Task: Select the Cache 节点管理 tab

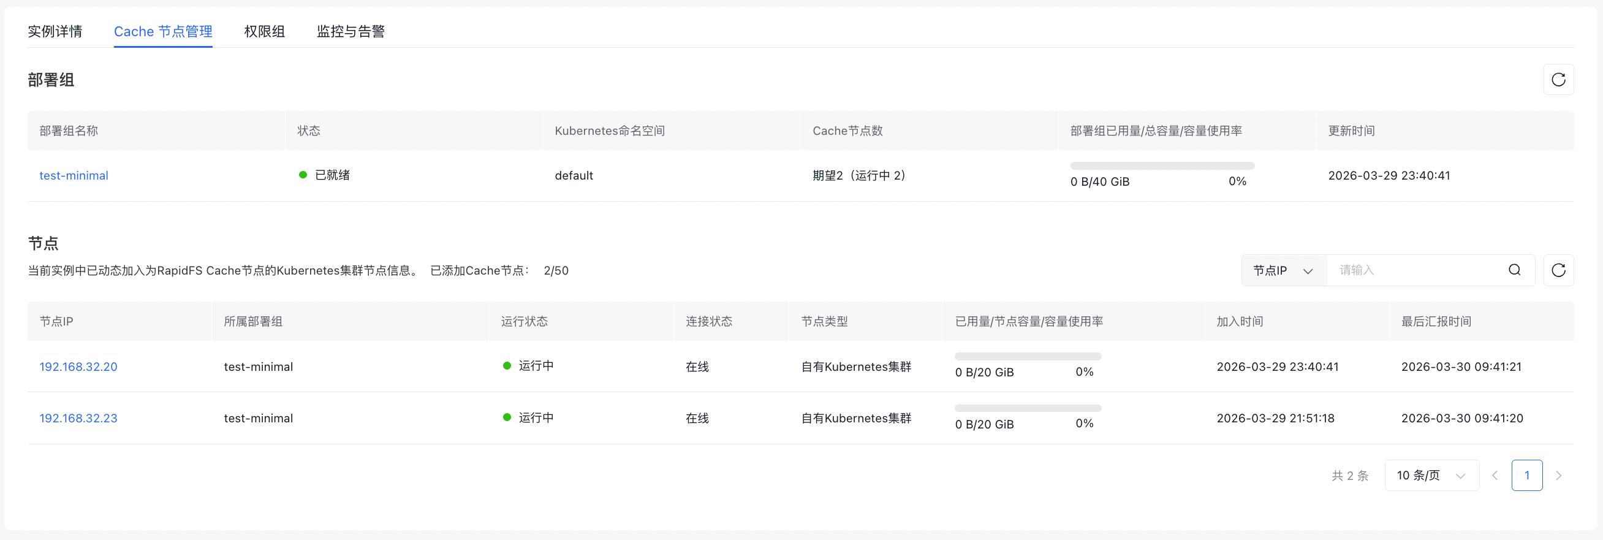Action: point(163,31)
